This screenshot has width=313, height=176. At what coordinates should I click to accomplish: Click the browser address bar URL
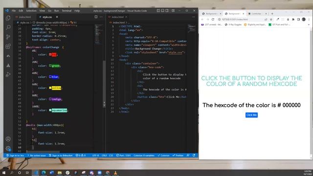[235, 20]
